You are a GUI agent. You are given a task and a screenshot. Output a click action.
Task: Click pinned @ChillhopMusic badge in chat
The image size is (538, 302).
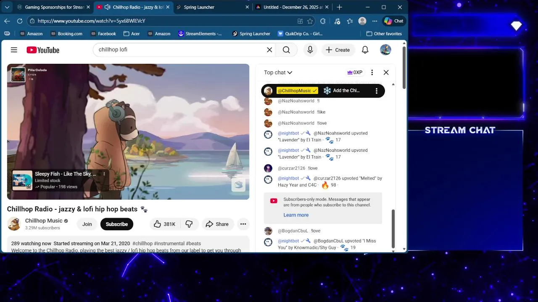[297, 91]
